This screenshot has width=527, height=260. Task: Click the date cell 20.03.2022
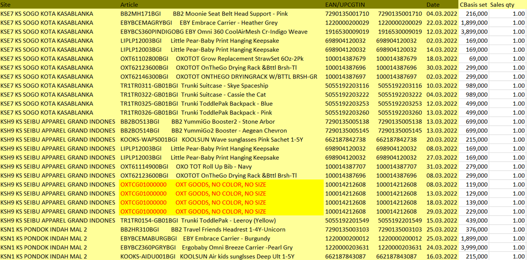pyautogui.click(x=442, y=140)
